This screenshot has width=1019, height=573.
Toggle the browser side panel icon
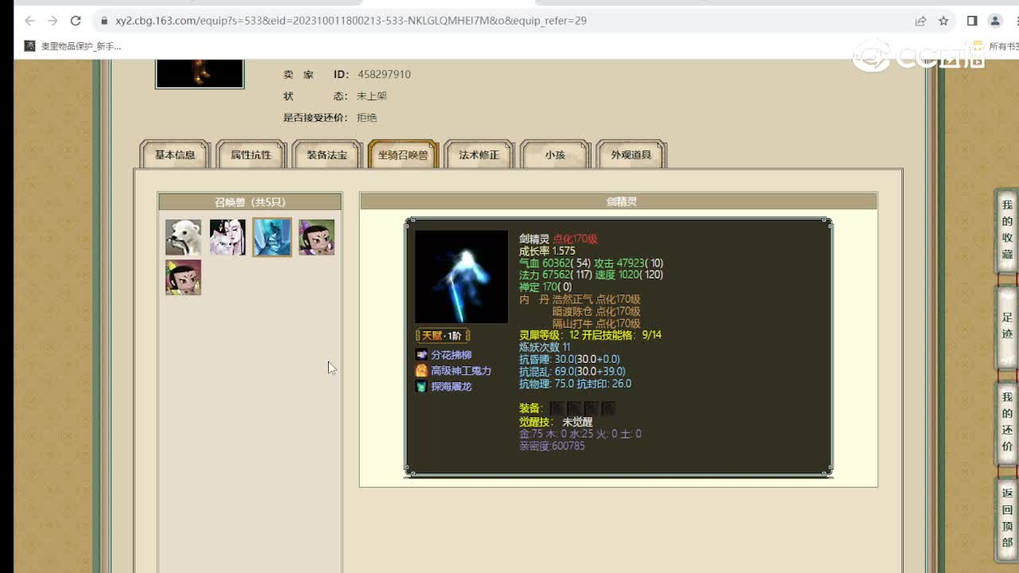[x=972, y=21]
